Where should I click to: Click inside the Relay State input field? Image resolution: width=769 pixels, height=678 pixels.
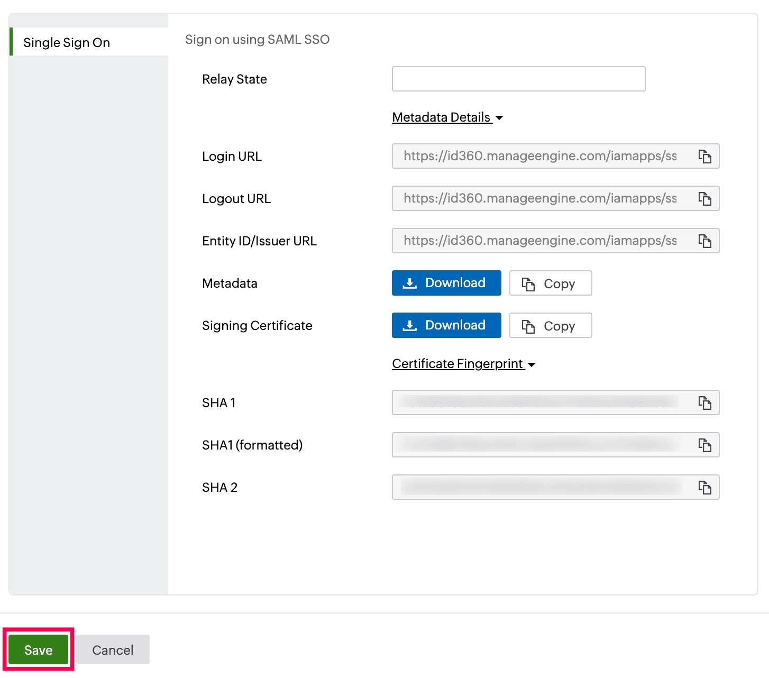(x=518, y=78)
